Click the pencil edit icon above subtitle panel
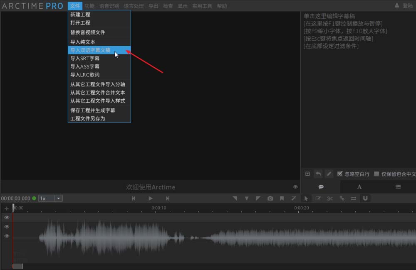Viewport: 416px width, 270px height. click(329, 174)
